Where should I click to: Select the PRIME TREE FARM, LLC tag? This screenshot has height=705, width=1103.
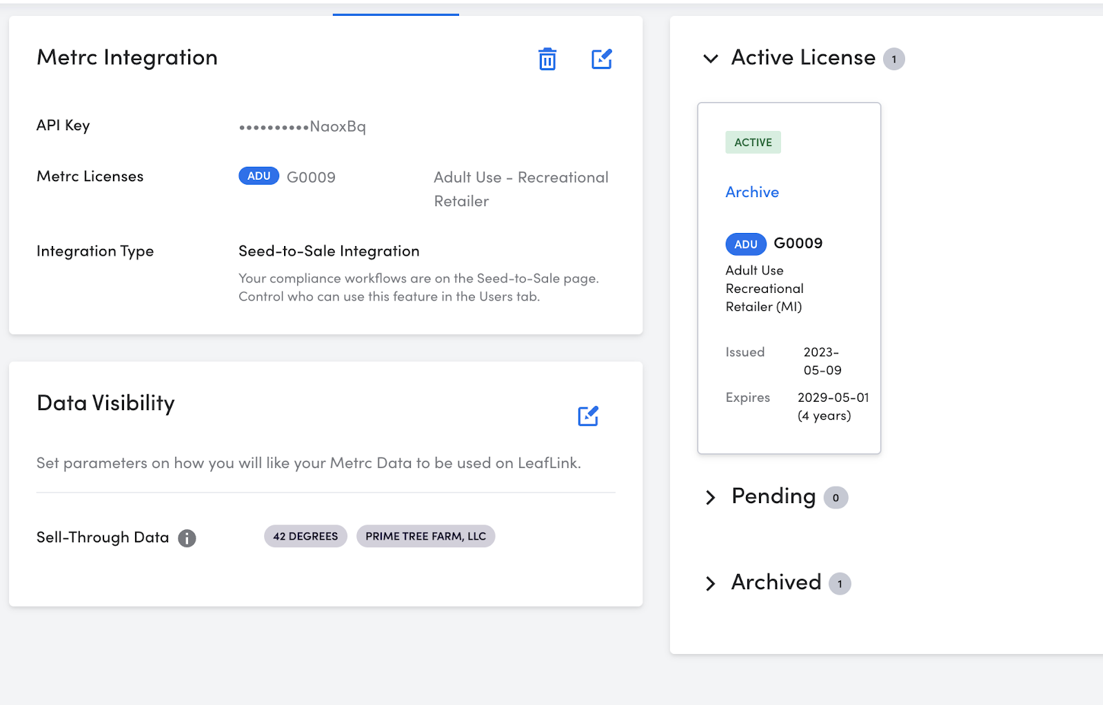point(425,536)
